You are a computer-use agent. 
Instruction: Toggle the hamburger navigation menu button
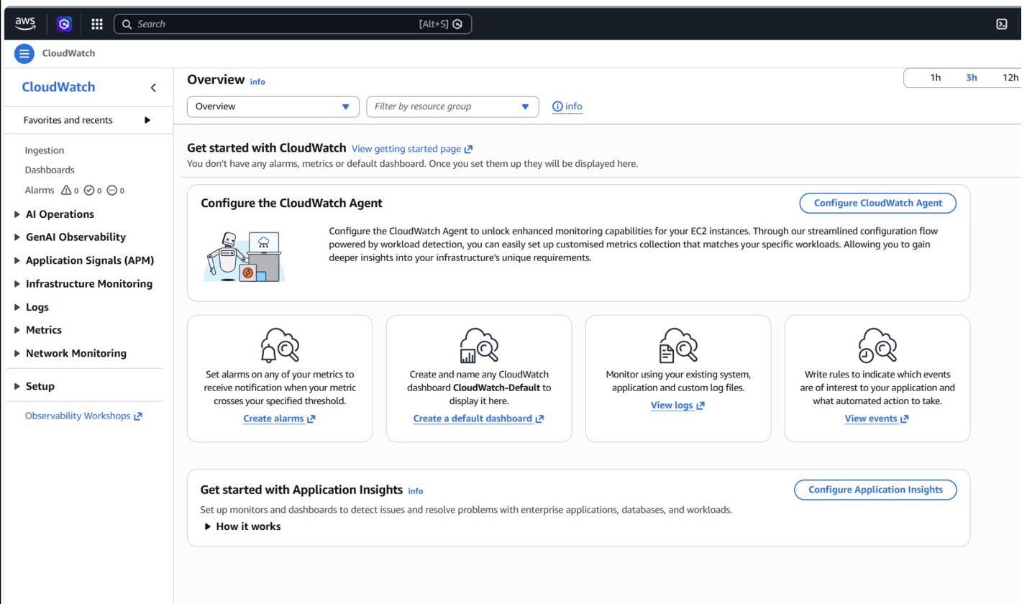(x=24, y=53)
